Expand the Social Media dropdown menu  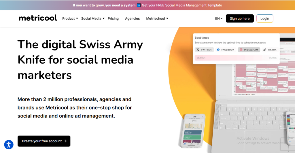tap(93, 18)
